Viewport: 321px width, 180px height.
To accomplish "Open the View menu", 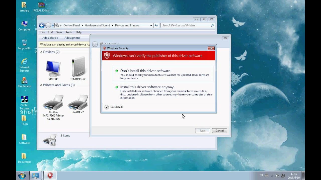I will (59, 32).
